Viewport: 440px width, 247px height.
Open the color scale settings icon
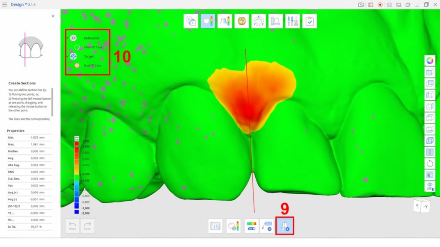pyautogui.click(x=76, y=139)
